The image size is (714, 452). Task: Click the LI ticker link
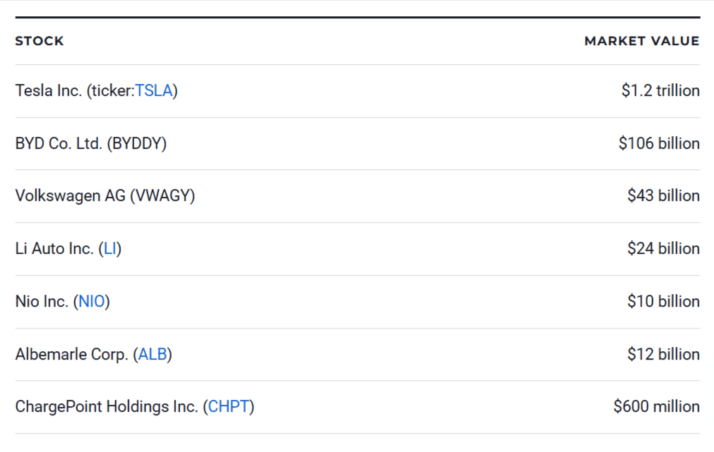point(110,249)
